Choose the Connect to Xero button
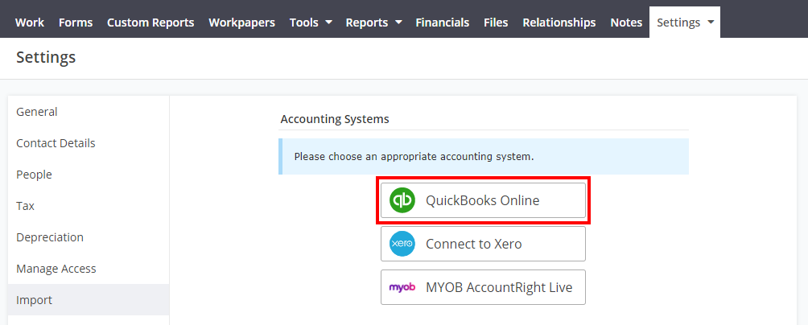 [483, 244]
